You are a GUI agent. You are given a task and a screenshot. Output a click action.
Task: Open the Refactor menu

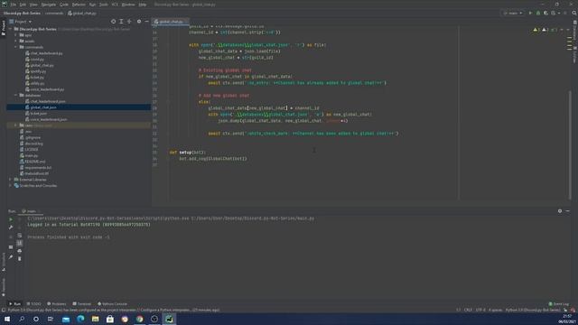click(79, 5)
